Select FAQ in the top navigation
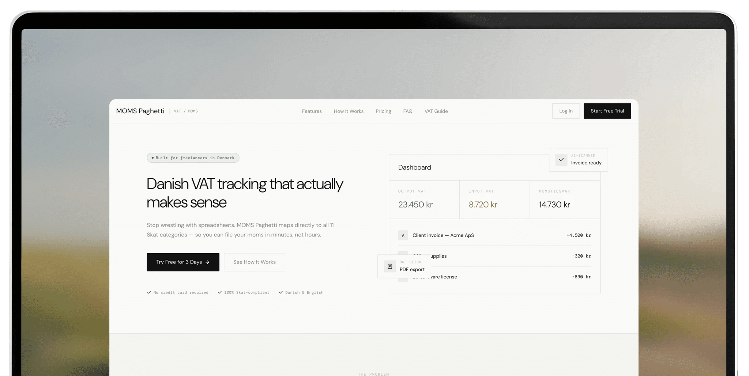The height and width of the screenshot is (376, 749). (407, 111)
